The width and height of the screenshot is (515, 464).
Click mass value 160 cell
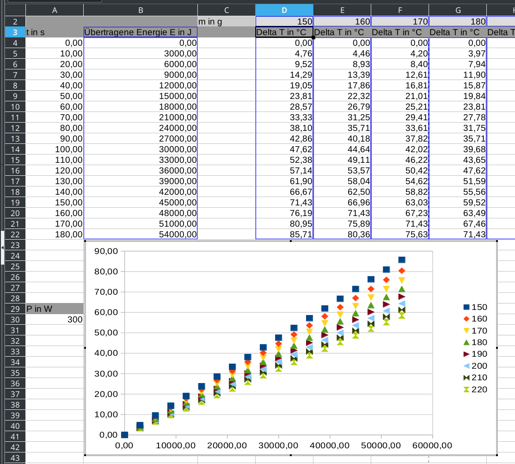coord(342,22)
